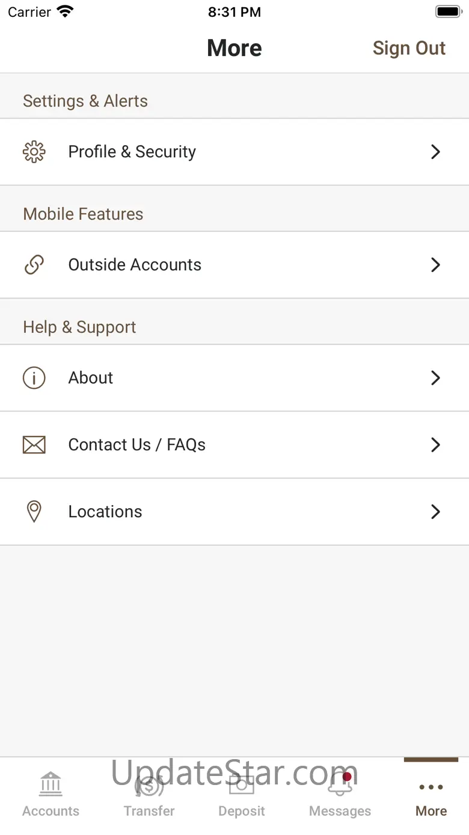Switch to the Transfer tab
The width and height of the screenshot is (469, 835).
click(149, 795)
